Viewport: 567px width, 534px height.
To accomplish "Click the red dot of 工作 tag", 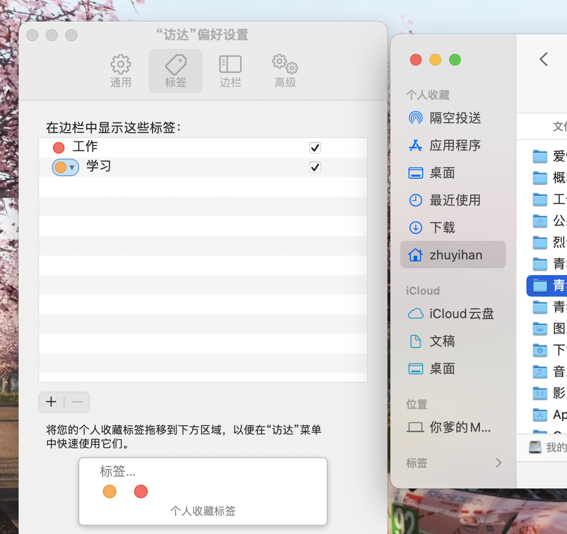I will tap(59, 147).
